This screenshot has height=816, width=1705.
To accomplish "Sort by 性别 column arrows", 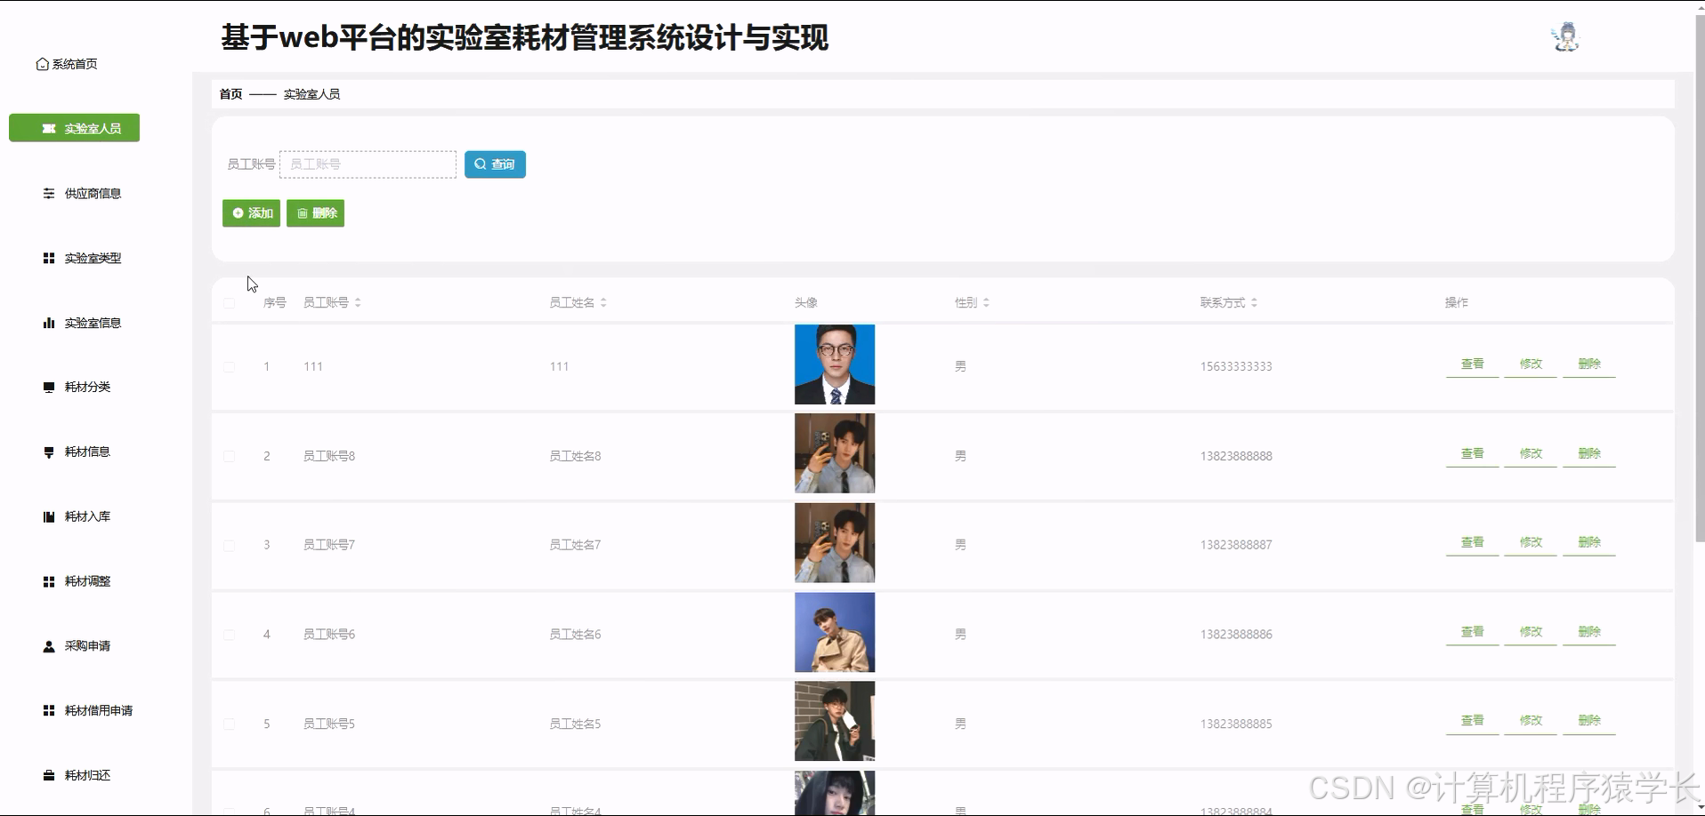I will (x=986, y=303).
